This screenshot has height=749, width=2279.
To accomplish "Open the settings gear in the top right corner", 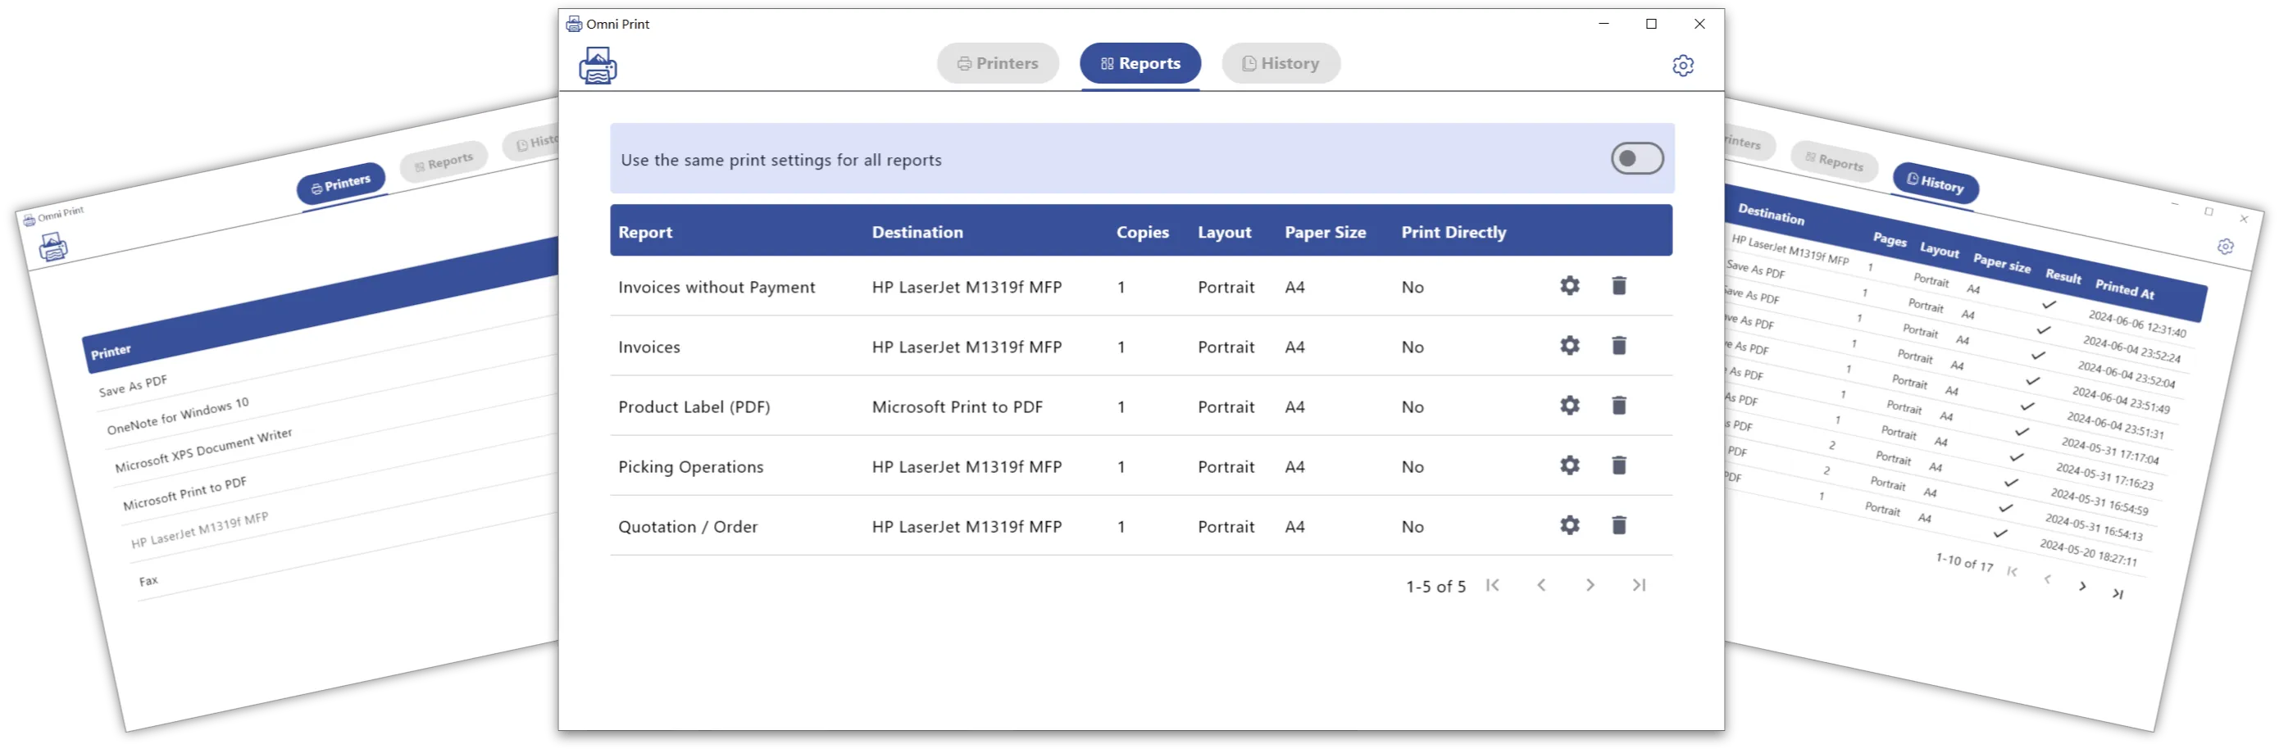I will (x=1684, y=66).
